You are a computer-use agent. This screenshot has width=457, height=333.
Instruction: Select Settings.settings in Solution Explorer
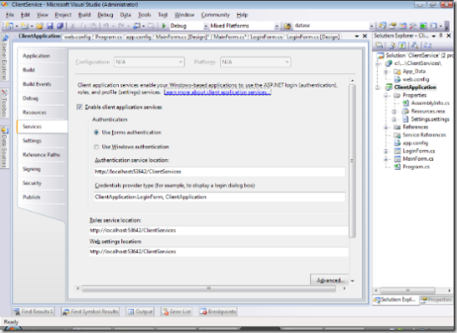coord(426,119)
